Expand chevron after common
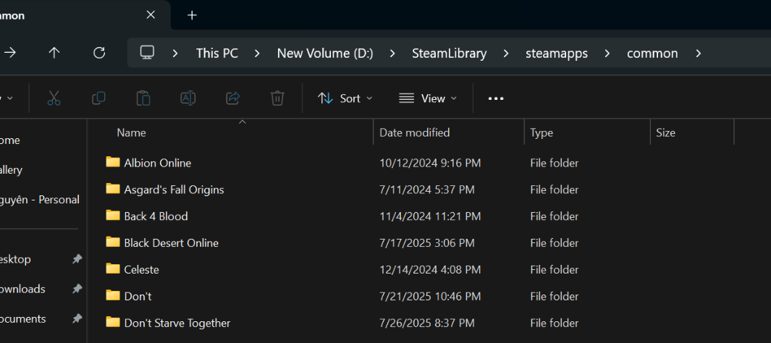The width and height of the screenshot is (771, 343). pyautogui.click(x=698, y=54)
